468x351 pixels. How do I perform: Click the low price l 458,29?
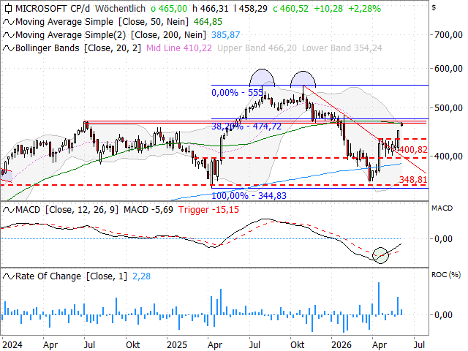251,9
